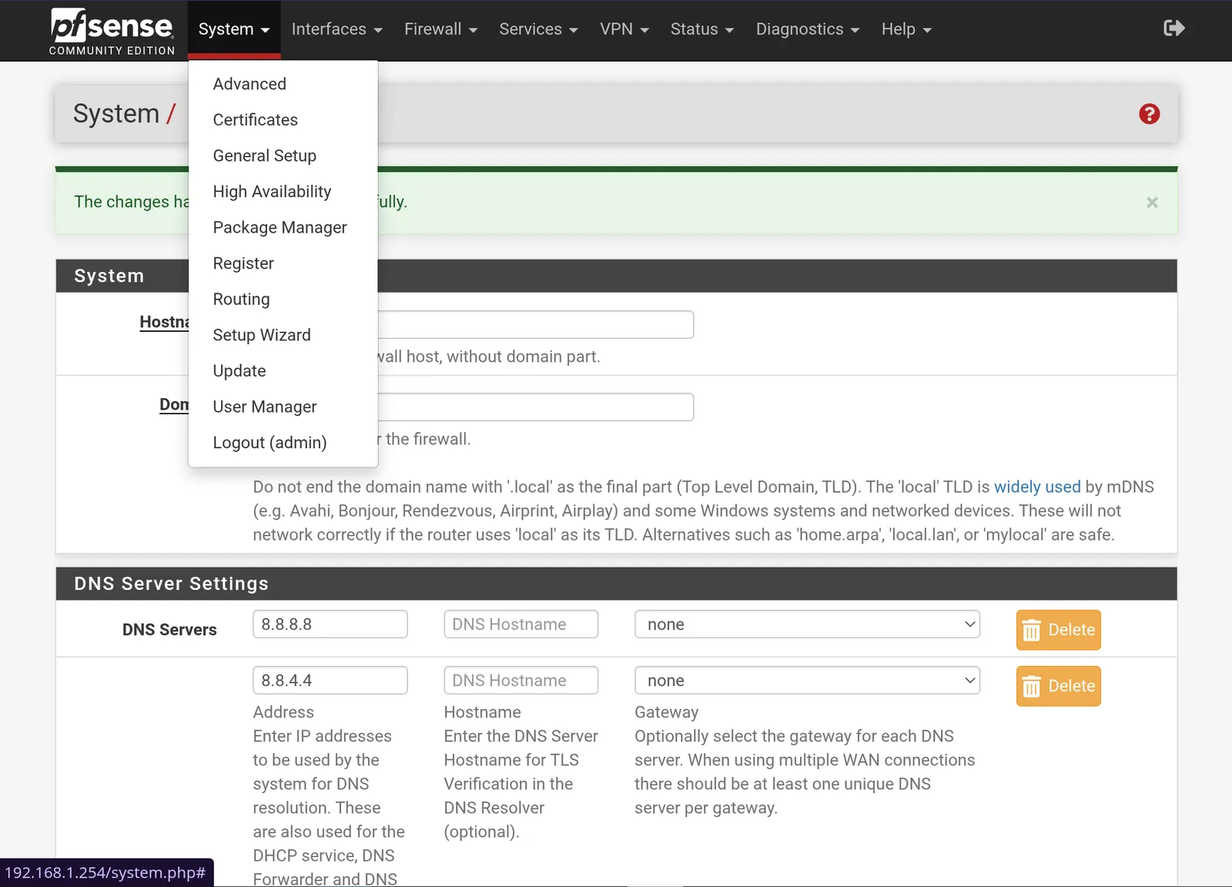Click DNS Hostname field for 8.8.8.8
Screen dimensions: 1232x887
(521, 624)
